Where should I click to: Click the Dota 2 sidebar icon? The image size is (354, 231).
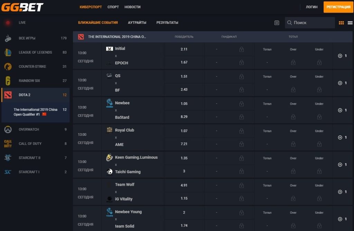(x=8, y=95)
